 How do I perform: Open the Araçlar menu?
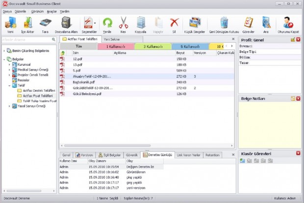[x=52, y=11]
